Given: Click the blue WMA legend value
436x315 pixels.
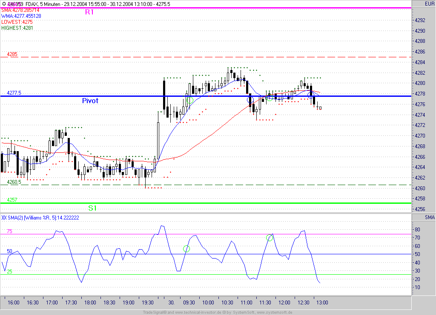Looking at the screenshot, I should click(x=21, y=16).
